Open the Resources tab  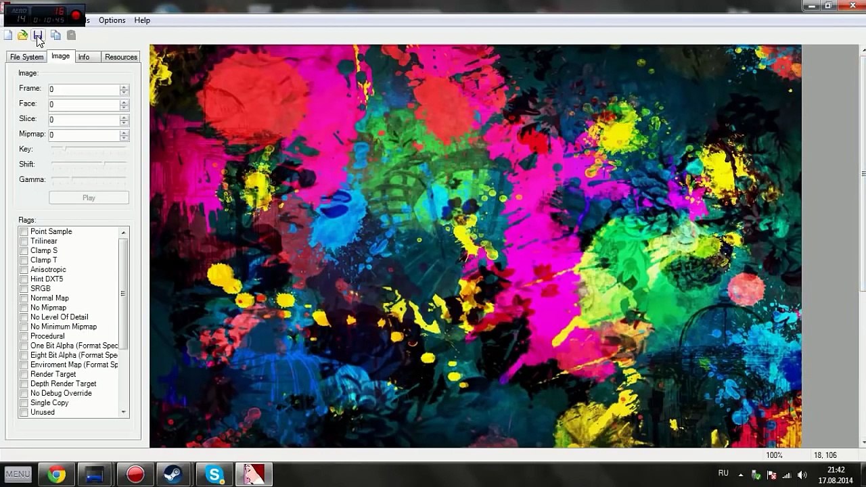click(x=121, y=57)
